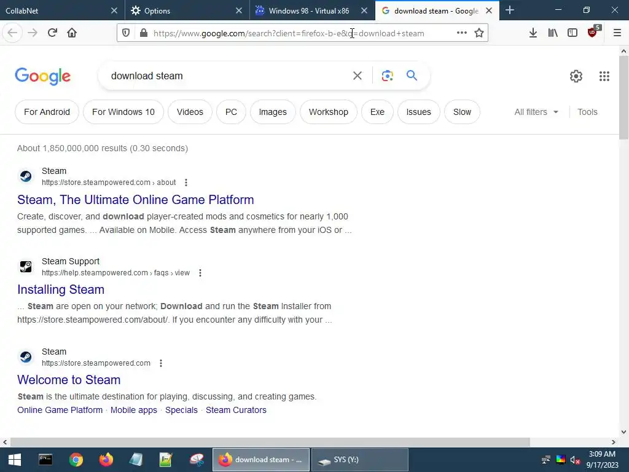Click scrollbar down arrow

pos(623,432)
